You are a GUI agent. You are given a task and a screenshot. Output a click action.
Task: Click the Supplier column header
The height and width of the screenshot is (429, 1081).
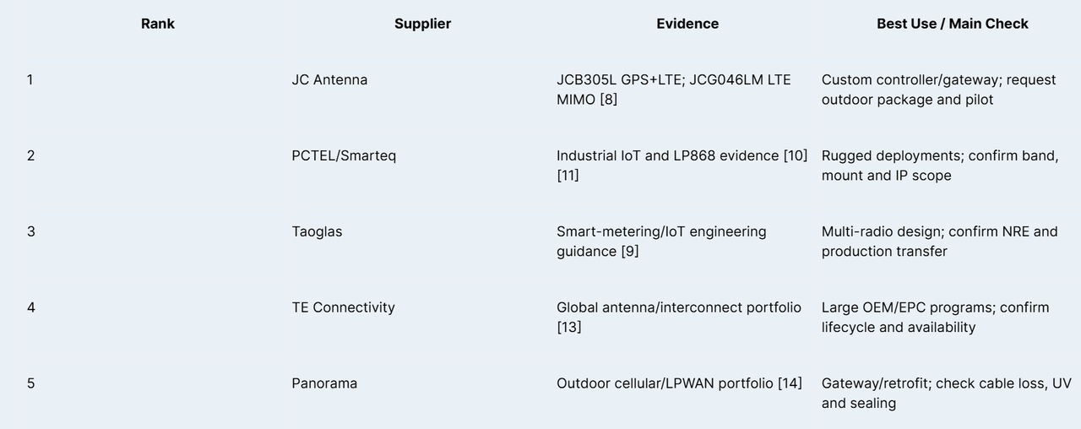pos(422,24)
